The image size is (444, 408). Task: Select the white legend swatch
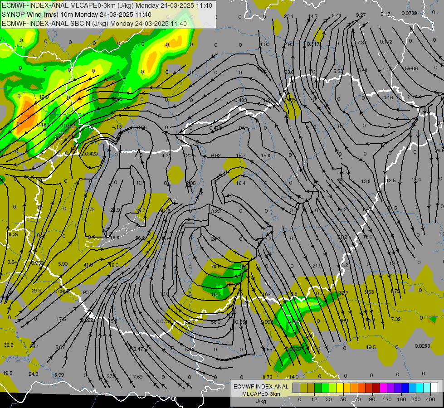pos(434,388)
